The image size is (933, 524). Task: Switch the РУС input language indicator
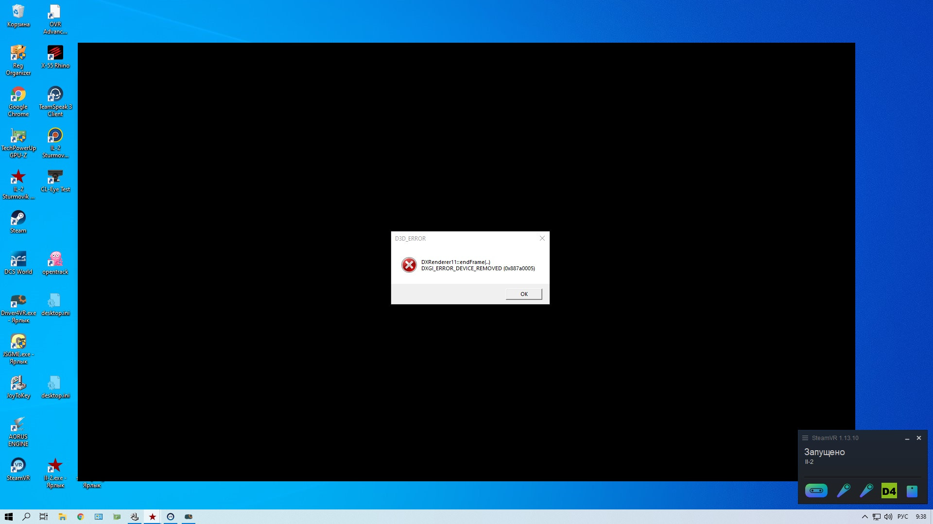point(903,517)
